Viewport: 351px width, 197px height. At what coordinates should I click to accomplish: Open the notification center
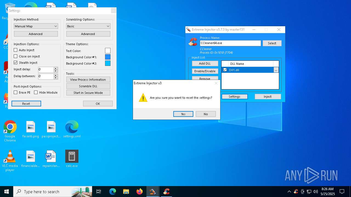coord(342,192)
